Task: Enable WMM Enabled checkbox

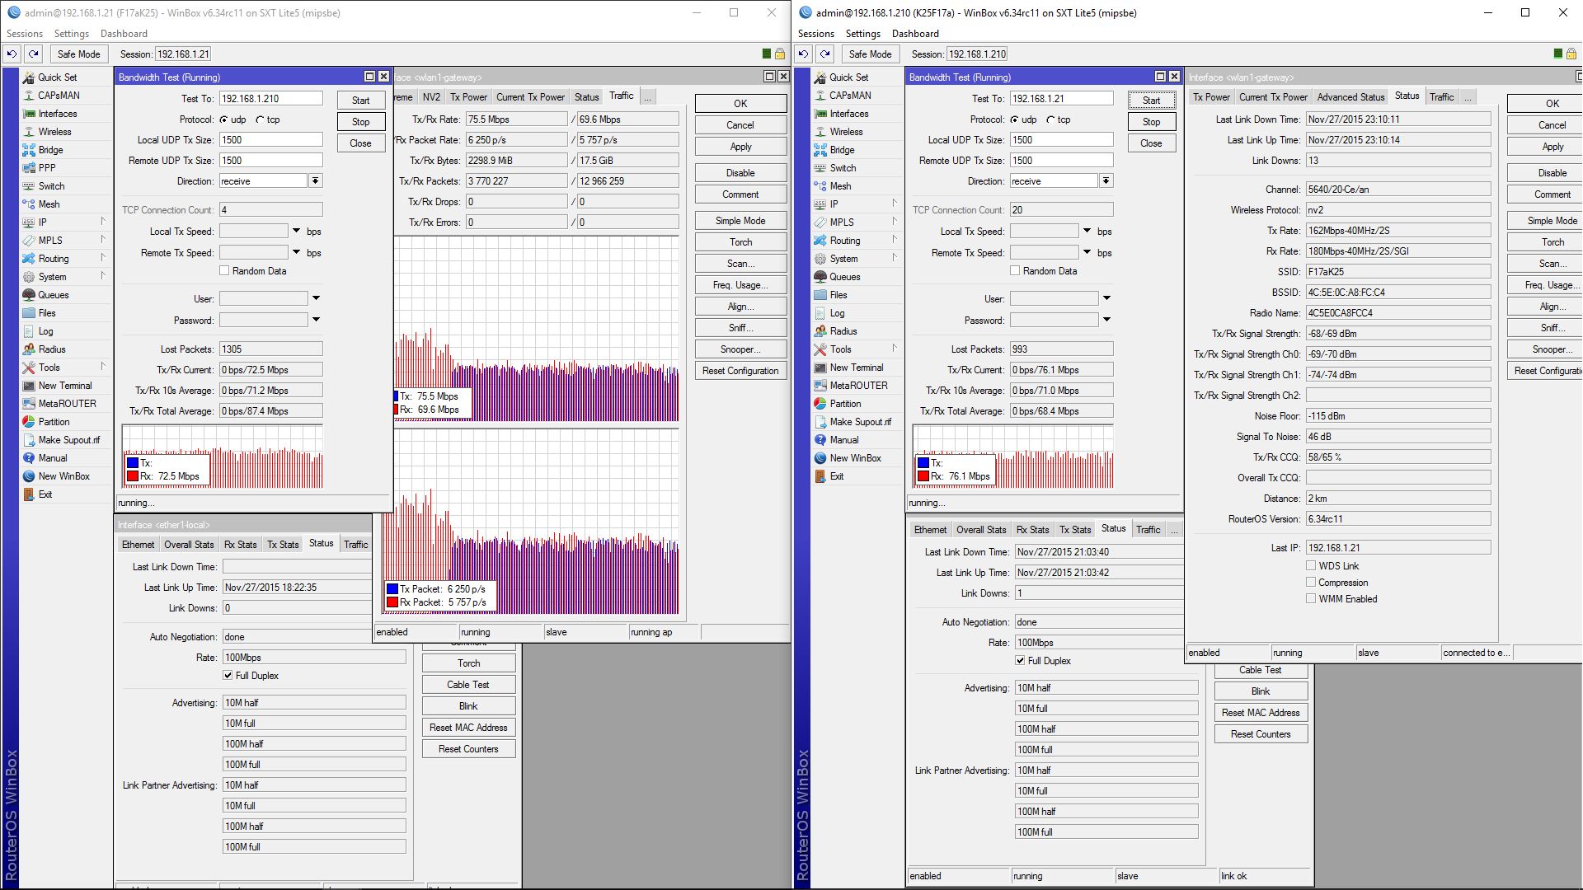Action: 1311,599
